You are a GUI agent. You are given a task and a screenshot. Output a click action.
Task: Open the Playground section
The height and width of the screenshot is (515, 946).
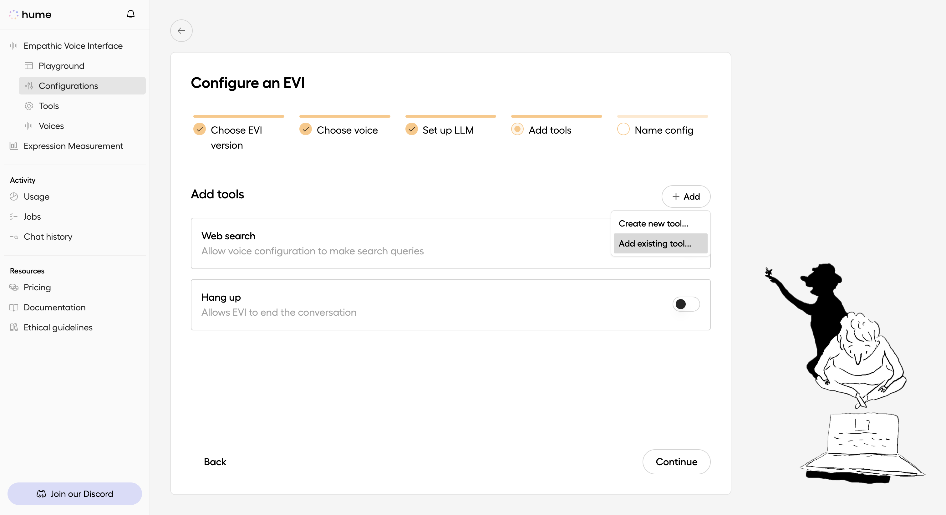point(61,66)
